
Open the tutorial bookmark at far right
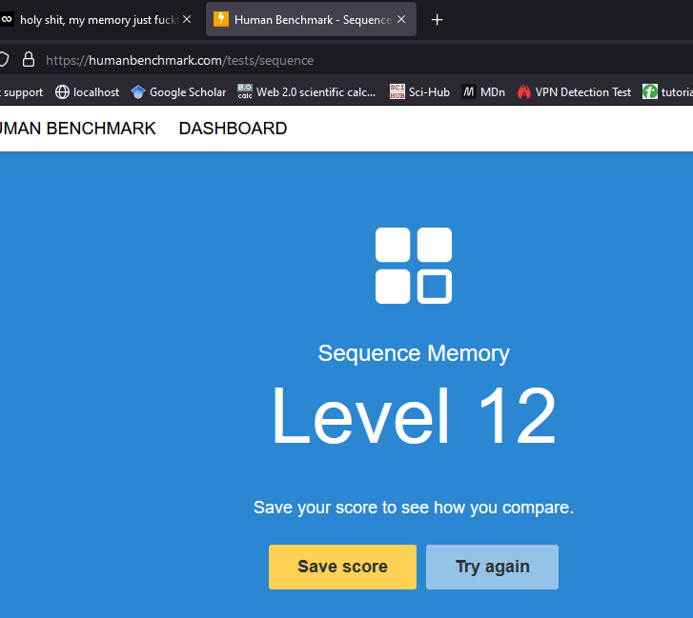pyautogui.click(x=667, y=92)
